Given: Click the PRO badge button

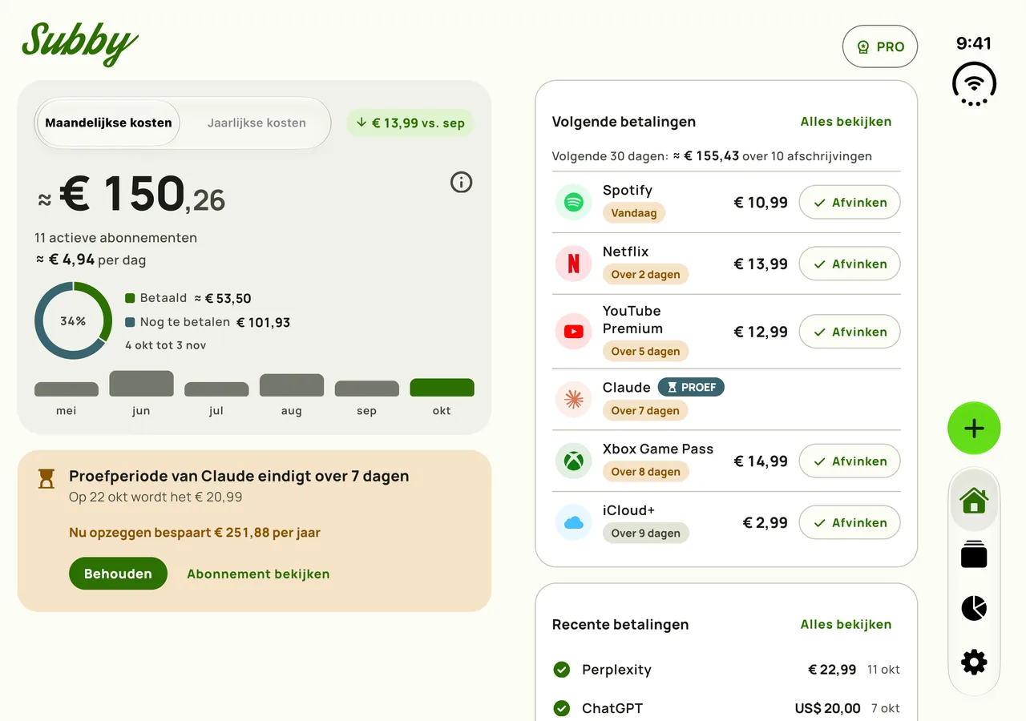Looking at the screenshot, I should 880,46.
